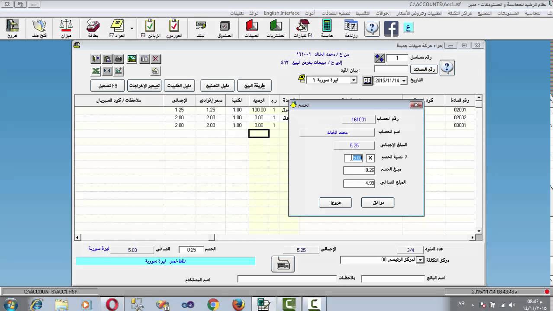553x311 pixels.
Task: Click the Facebook icon in toolbar
Action: (391, 29)
